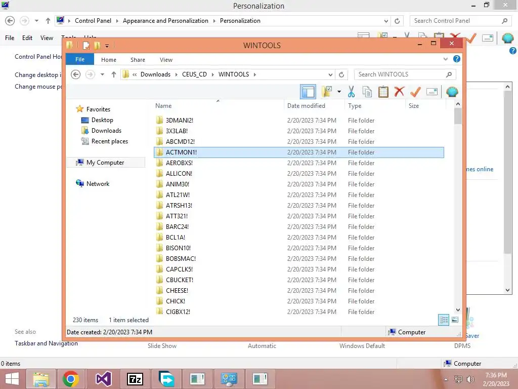This screenshot has width=518, height=389.
Task: Click the orange checkmark icon in WINTOOLS
Action: [x=415, y=92]
